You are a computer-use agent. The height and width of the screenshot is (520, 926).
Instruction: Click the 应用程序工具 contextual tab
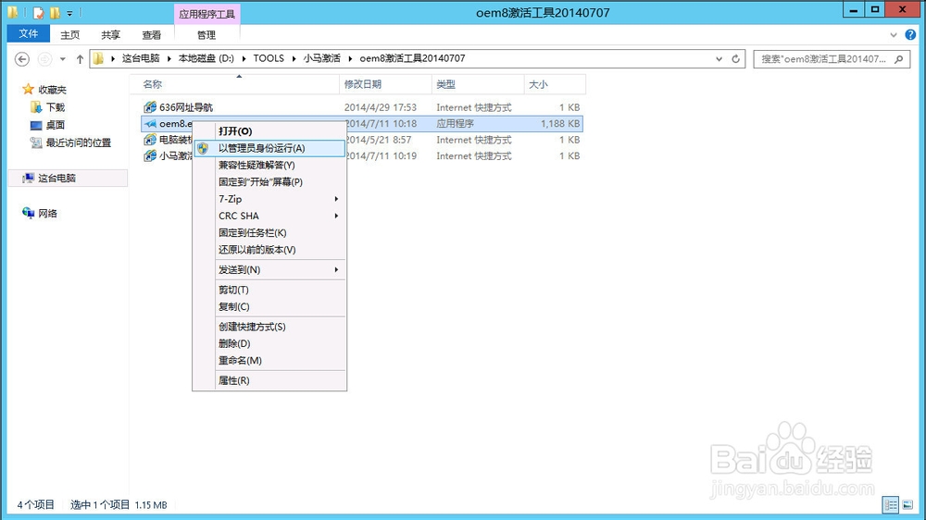point(206,14)
